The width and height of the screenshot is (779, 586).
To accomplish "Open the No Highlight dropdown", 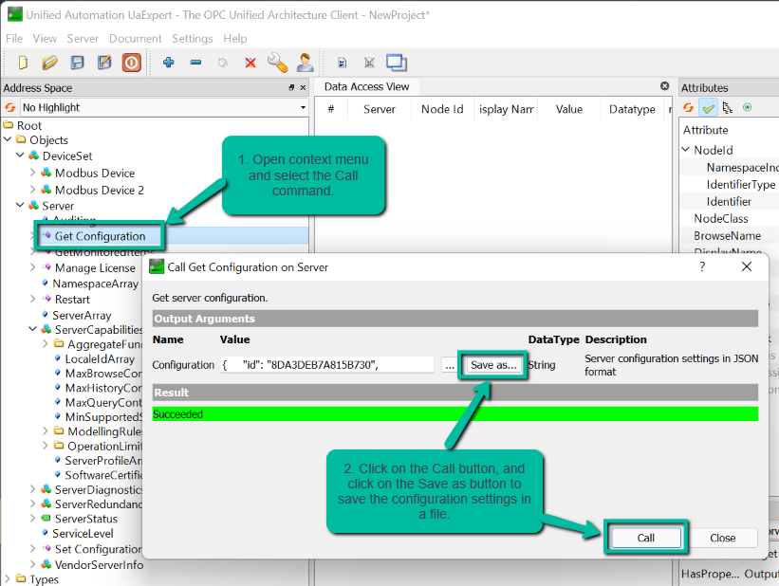I will point(163,108).
